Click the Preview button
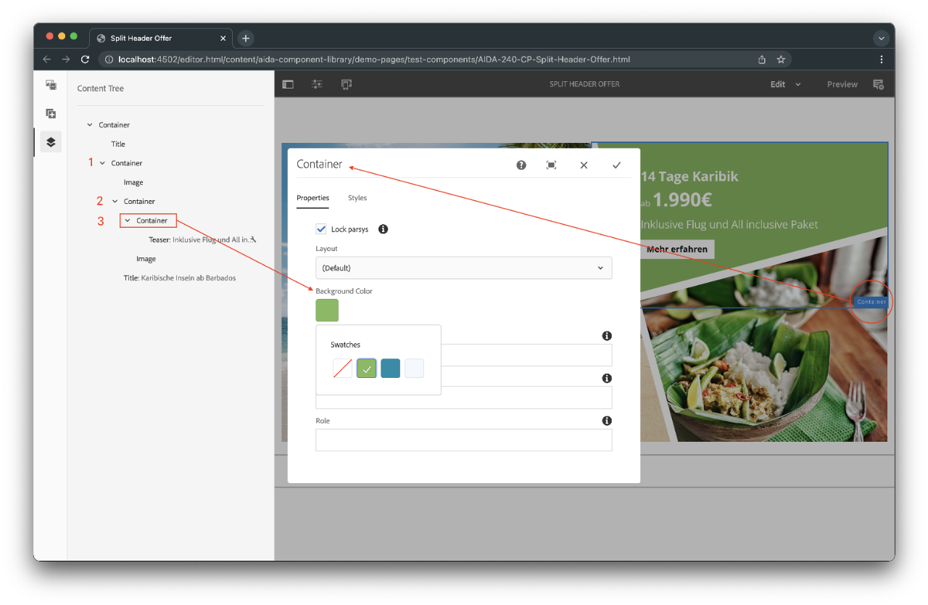Image resolution: width=928 pixels, height=605 pixels. point(842,84)
